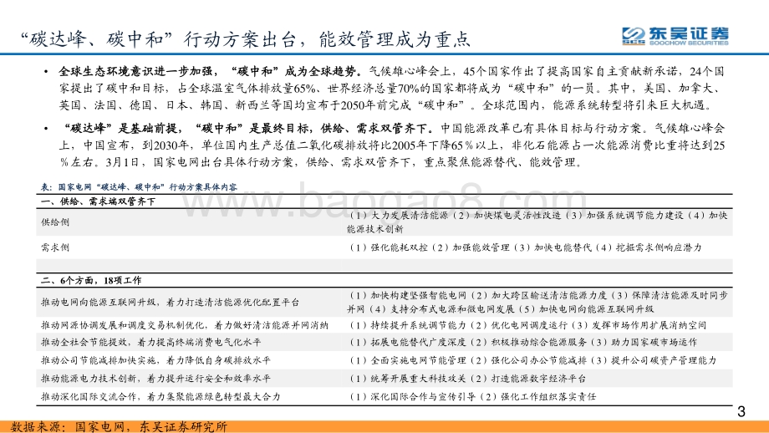
Task: Click the 供给侧 row label
Action: pos(55,222)
